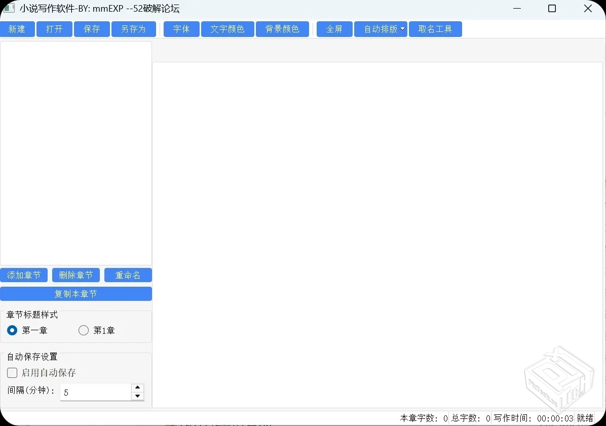The width and height of the screenshot is (606, 426).
Task: Save the document with the 保存 button
Action: click(91, 29)
